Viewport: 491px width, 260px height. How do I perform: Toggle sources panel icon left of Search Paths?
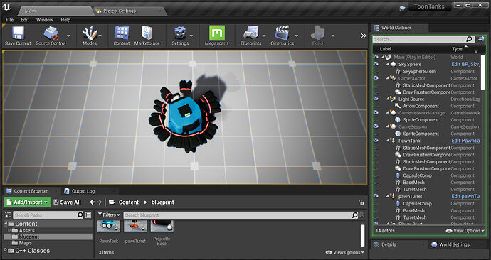coord(8,215)
